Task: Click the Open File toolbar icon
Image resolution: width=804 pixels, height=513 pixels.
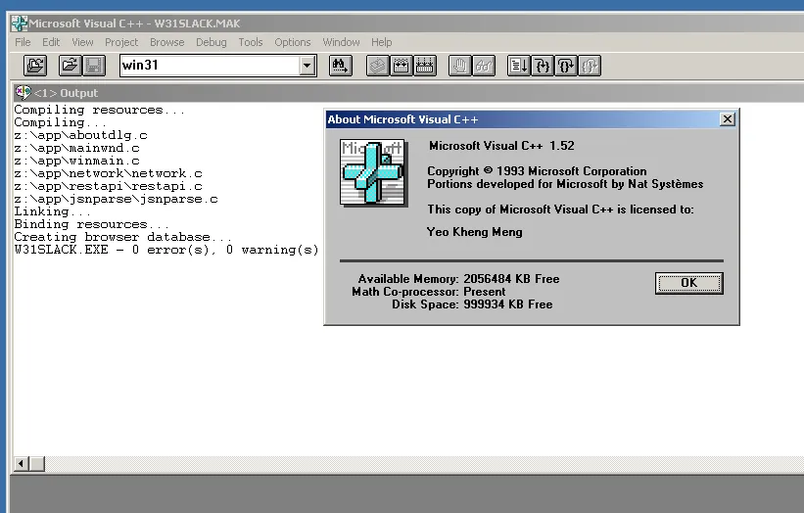Action: pos(71,66)
